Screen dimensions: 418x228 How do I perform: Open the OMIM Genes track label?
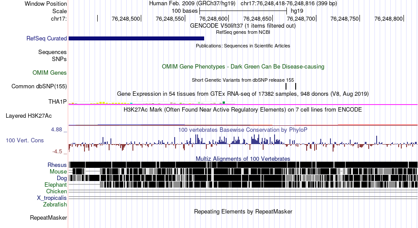pyautogui.click(x=50, y=72)
